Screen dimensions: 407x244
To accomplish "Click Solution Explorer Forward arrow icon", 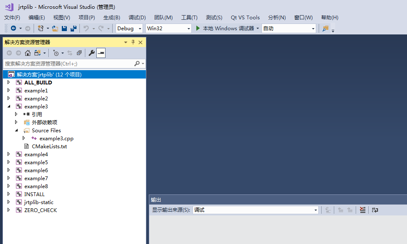I will coord(18,53).
